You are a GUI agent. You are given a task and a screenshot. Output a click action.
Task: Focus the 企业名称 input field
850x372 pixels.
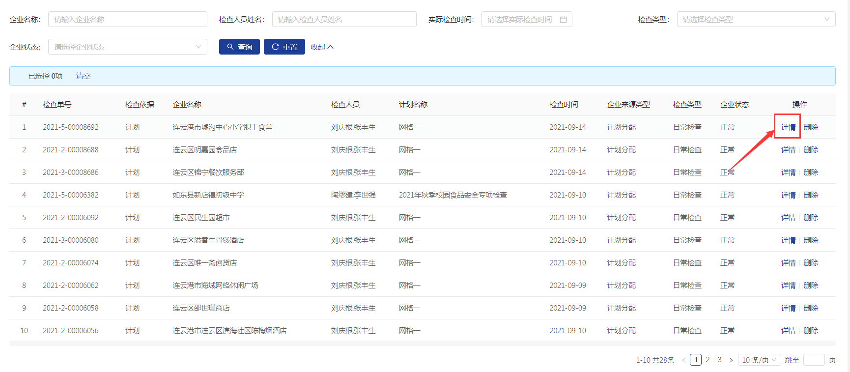pos(127,20)
